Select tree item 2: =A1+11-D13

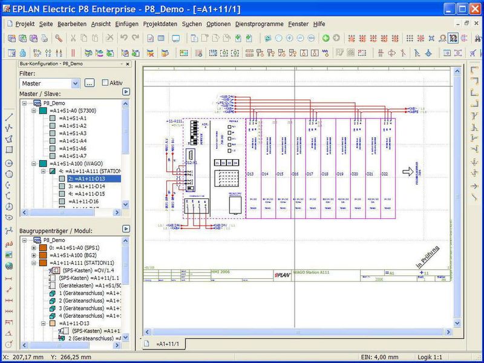pyautogui.click(x=94, y=178)
